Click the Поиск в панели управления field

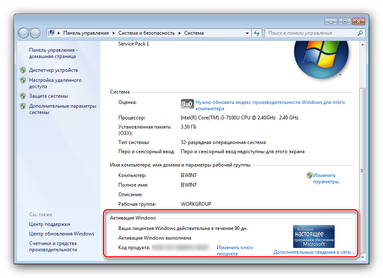click(x=310, y=33)
